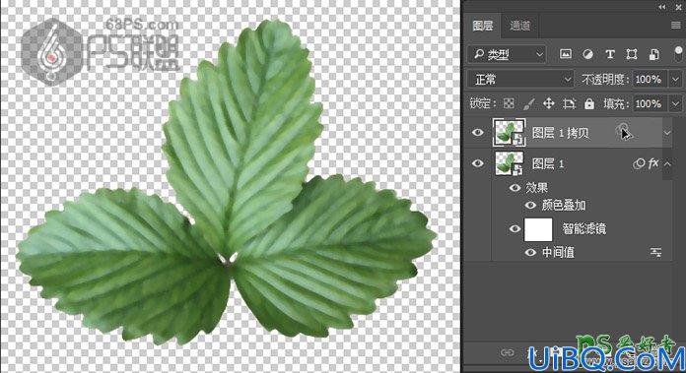Toggle visibility of 颜色叠加 color overlay
Image resolution: width=686 pixels, height=373 pixels.
click(x=530, y=206)
